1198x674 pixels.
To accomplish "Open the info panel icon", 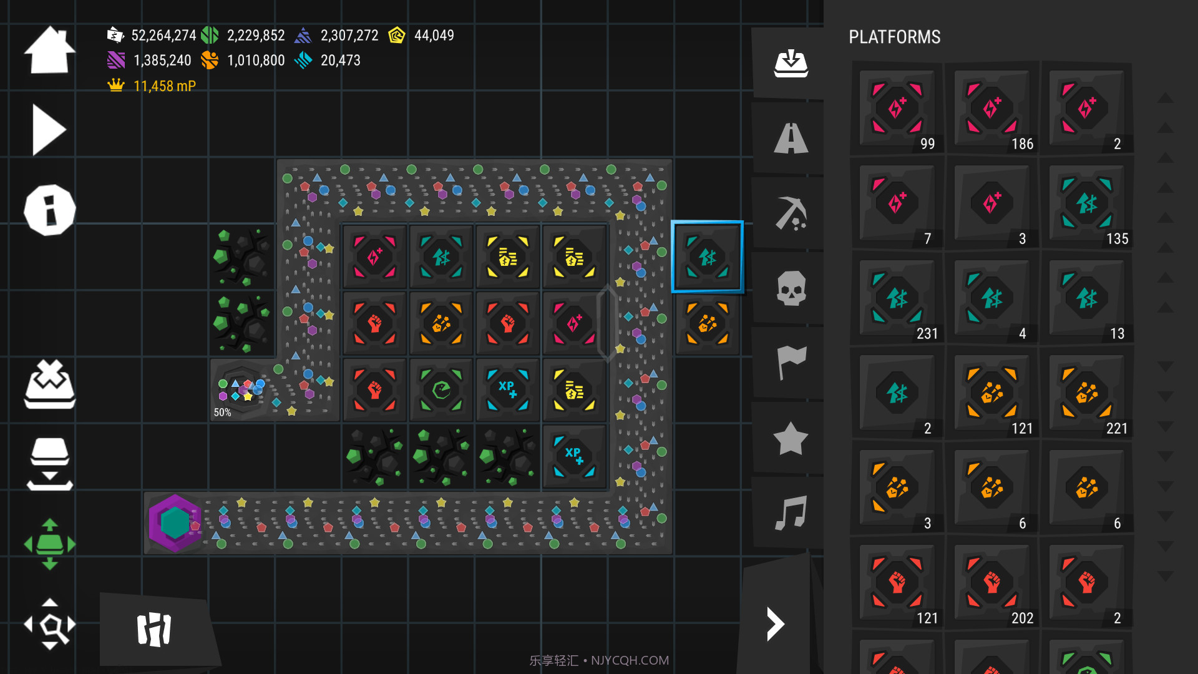I will coord(49,210).
